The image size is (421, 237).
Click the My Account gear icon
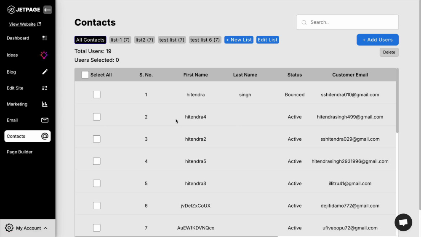9,228
